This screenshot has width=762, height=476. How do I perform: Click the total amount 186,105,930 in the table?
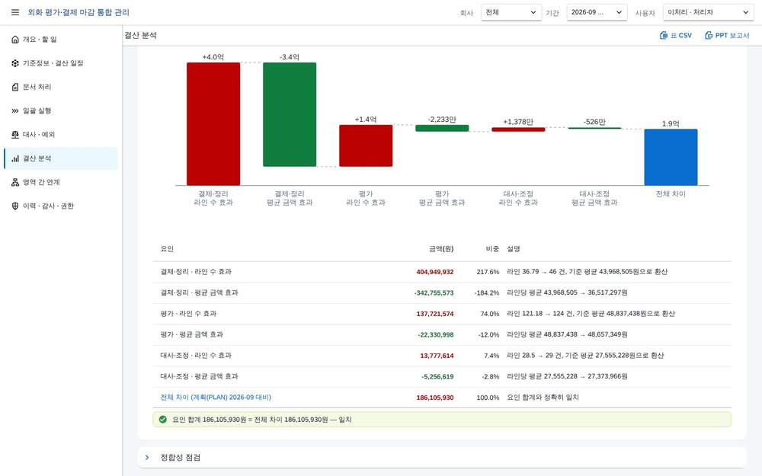click(x=435, y=398)
